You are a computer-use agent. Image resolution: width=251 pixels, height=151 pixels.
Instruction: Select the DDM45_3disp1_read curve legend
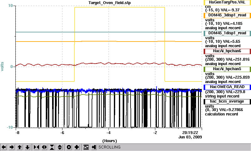click(x=227, y=15)
